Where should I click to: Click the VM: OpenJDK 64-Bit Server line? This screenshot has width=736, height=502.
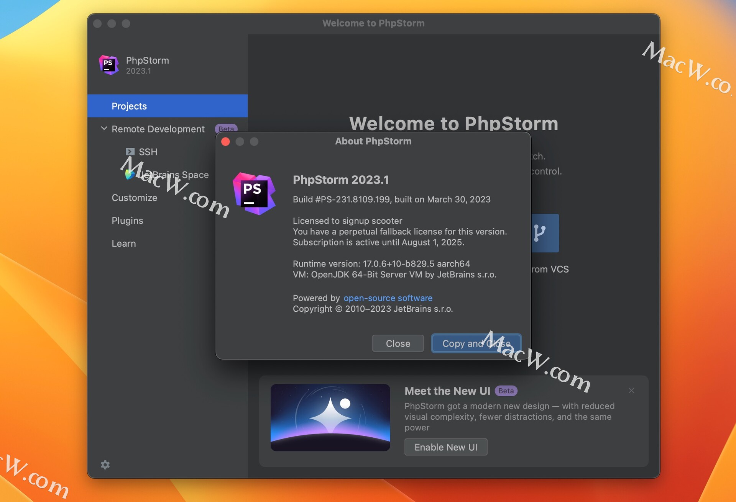tap(395, 275)
